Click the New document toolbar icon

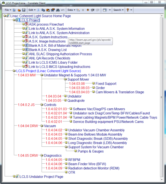coord(14,10)
